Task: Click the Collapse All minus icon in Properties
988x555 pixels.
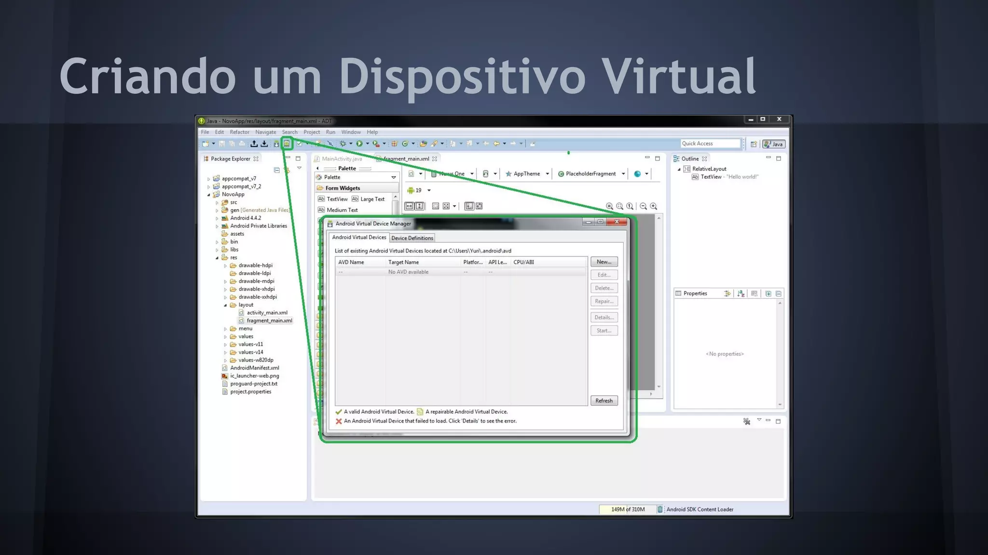Action: click(x=779, y=293)
